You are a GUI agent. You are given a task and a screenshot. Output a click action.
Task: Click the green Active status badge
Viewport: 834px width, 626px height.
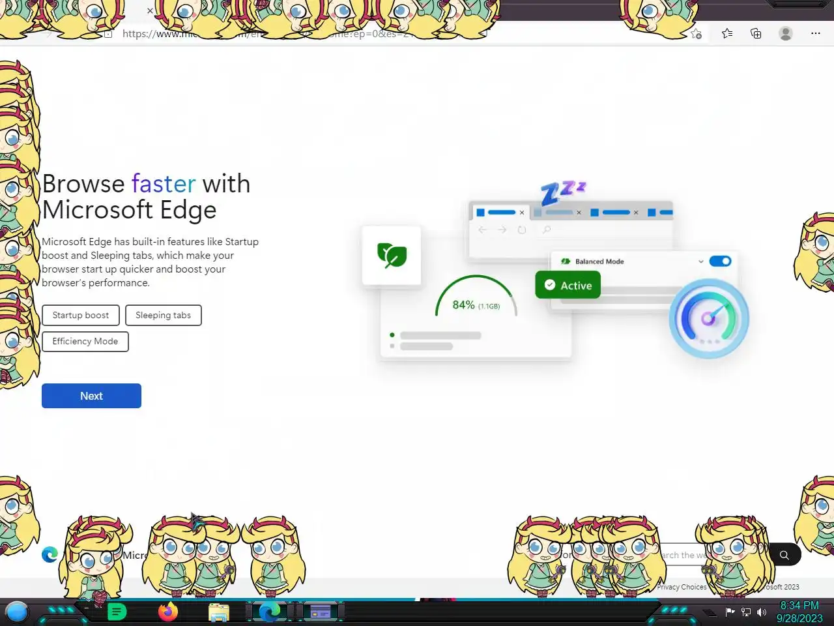568,285
